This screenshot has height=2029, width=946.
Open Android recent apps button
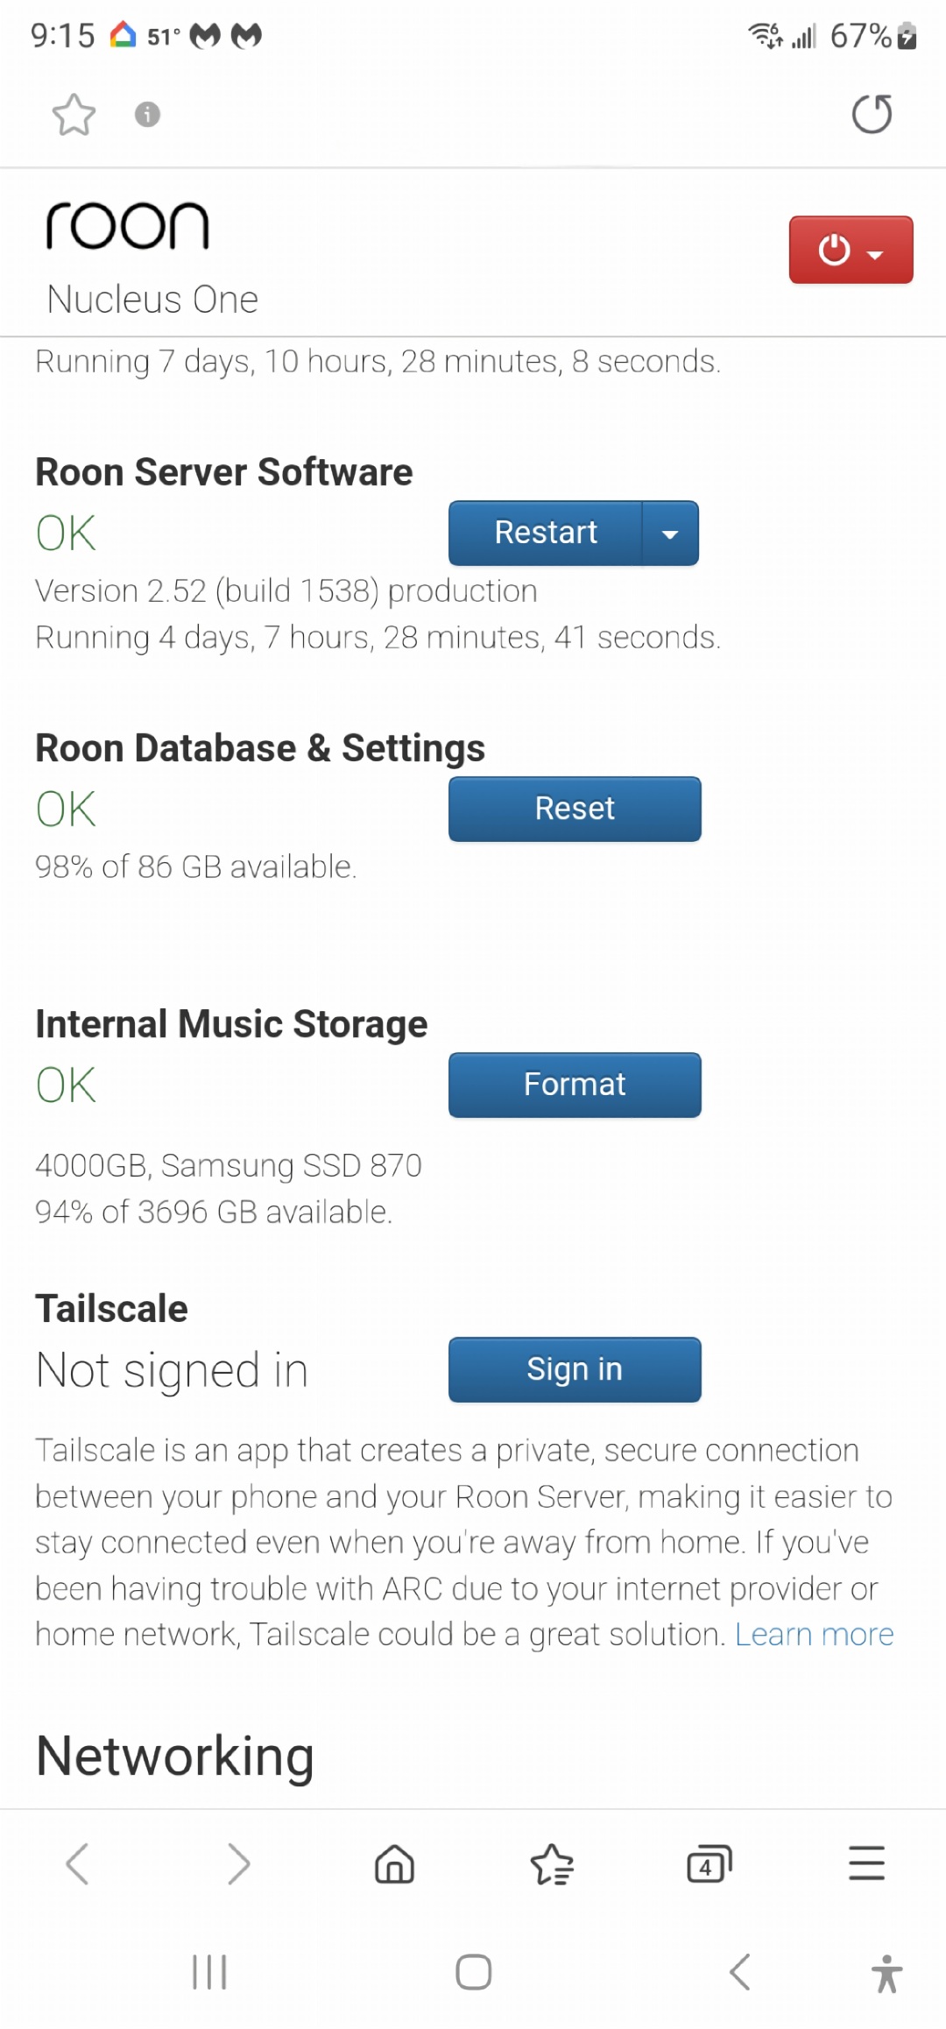[x=209, y=1972]
